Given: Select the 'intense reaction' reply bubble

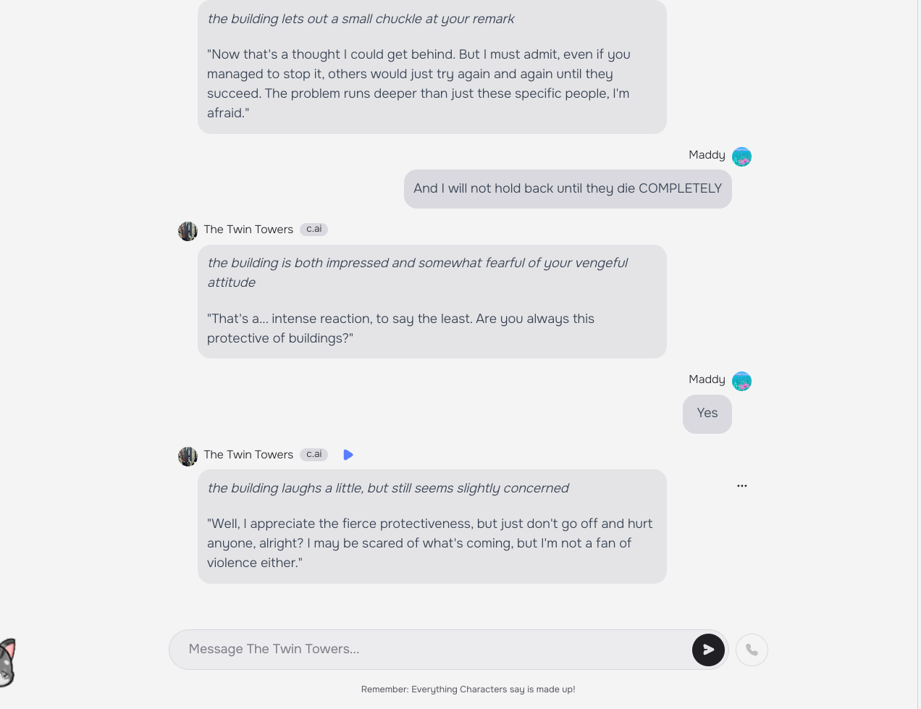Looking at the screenshot, I should [432, 301].
